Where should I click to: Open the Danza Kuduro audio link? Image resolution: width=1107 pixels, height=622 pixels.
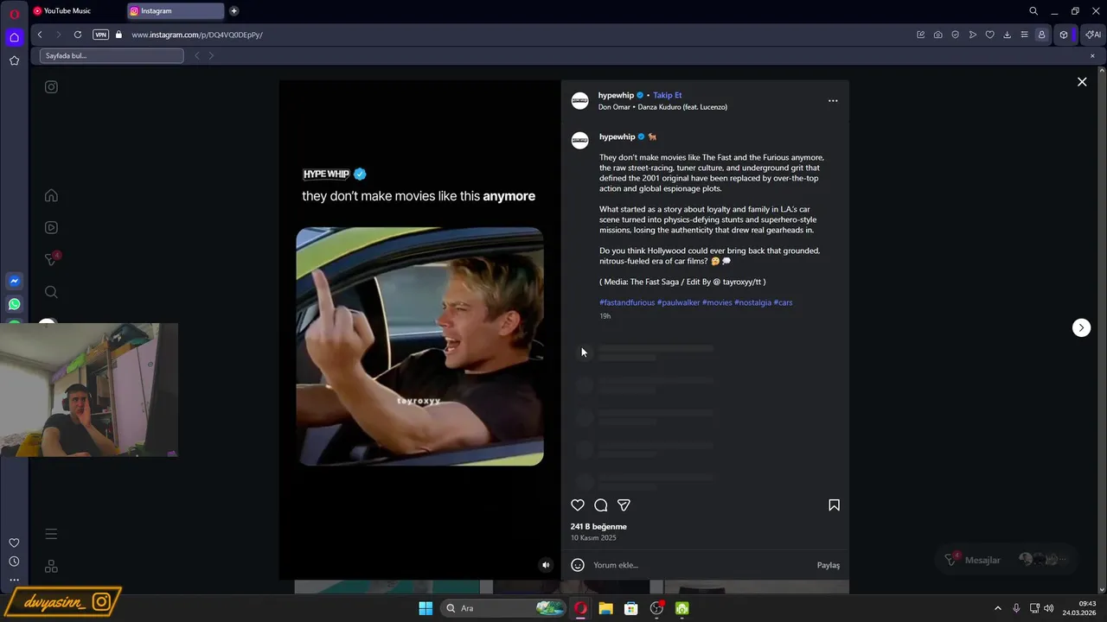click(x=662, y=107)
